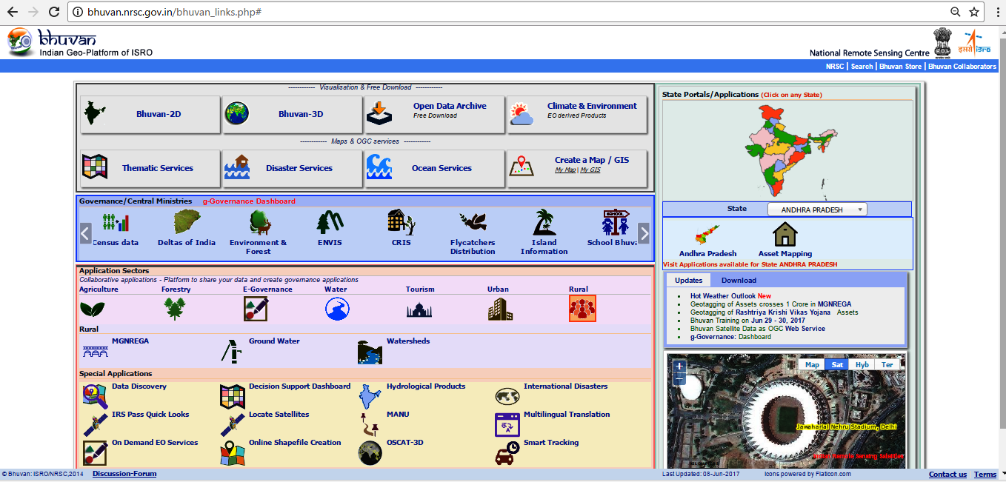This screenshot has height=482, width=1006.
Task: Select the Tourism Taj Mahal icon
Action: point(419,309)
